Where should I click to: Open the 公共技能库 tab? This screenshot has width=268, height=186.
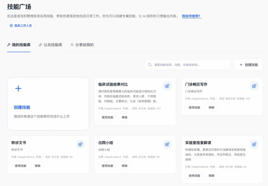coord(50,45)
